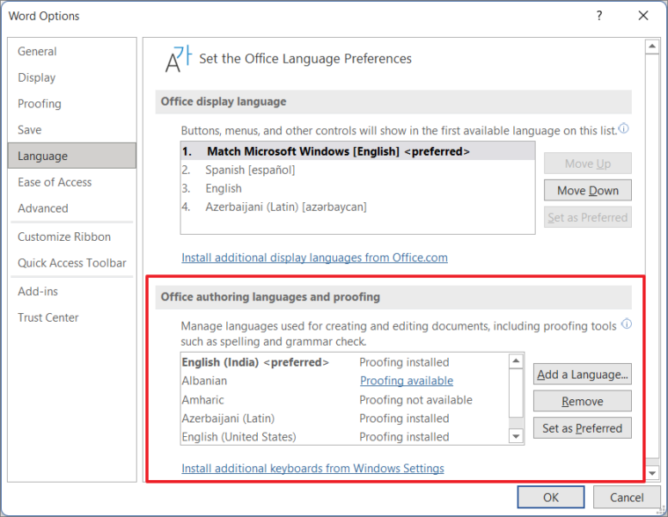
Task: Click the authoring list scroll up arrow
Action: click(x=517, y=361)
